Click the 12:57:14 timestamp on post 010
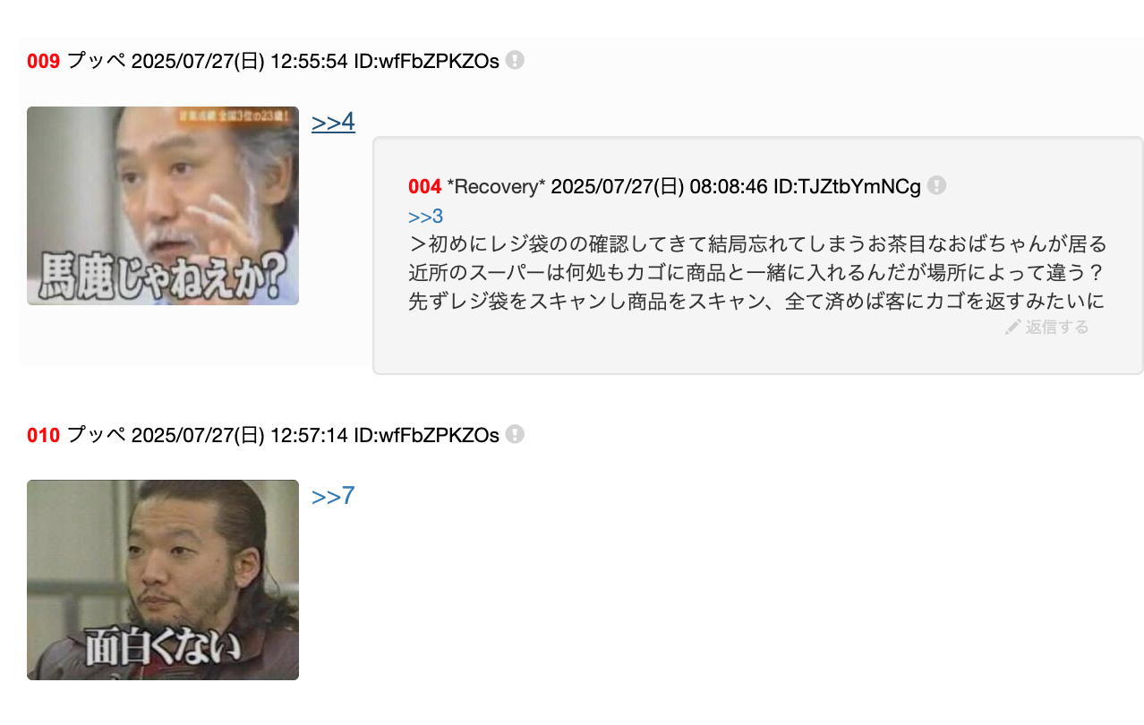Viewport: 1144px width, 725px height. pos(309,435)
